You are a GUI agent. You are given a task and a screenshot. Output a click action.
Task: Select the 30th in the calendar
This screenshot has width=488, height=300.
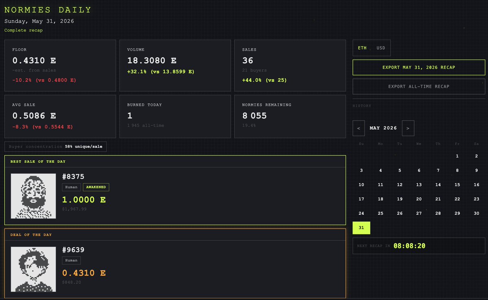click(476, 213)
